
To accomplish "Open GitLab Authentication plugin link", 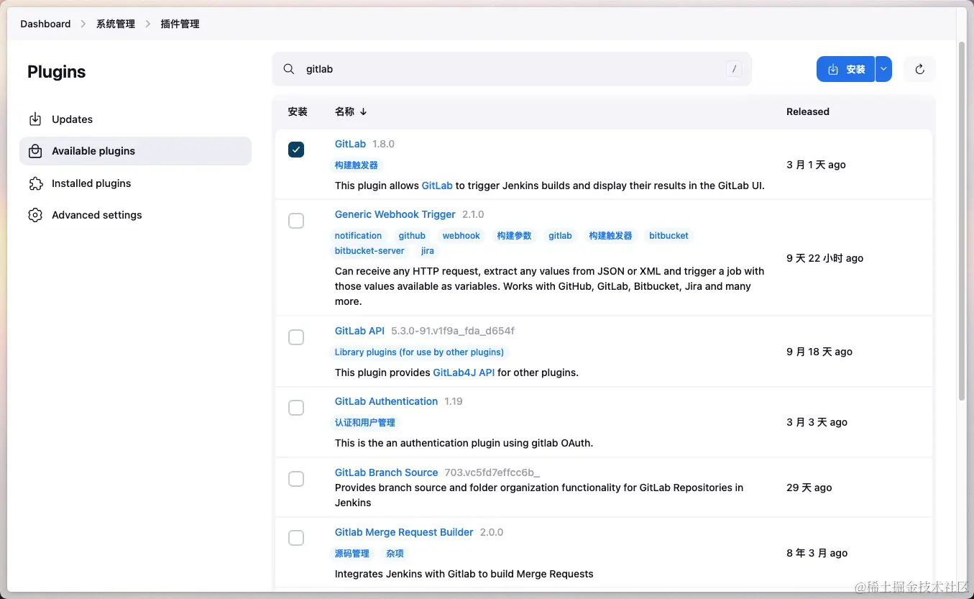I will [386, 401].
